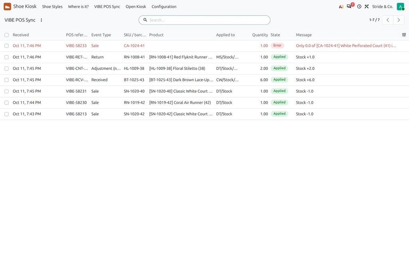Click the Dark Brown Lace-Up product cell
Image resolution: width=409 pixels, height=256 pixels.
[181, 80]
